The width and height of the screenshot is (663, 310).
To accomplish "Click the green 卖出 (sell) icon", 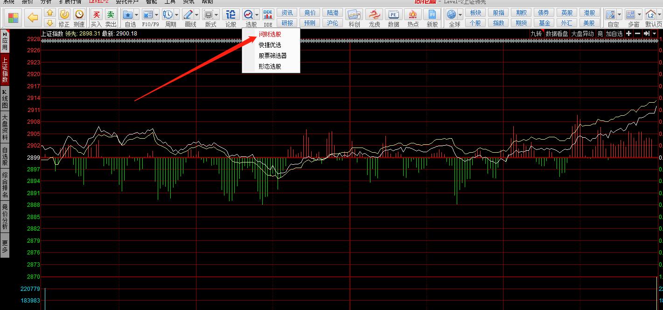I will coord(111,15).
